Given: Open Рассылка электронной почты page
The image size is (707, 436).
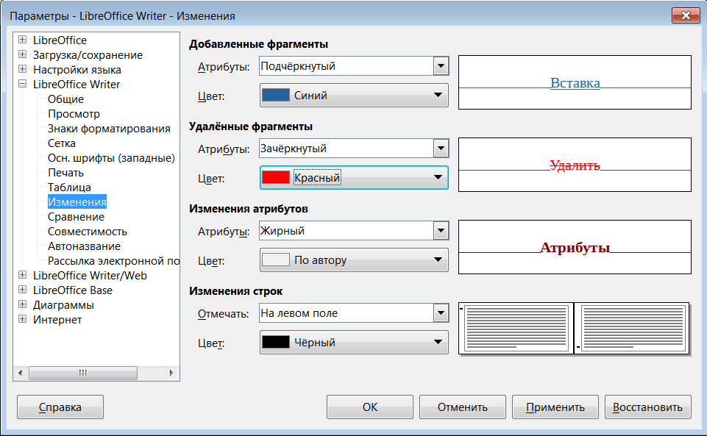Looking at the screenshot, I should pos(113,261).
